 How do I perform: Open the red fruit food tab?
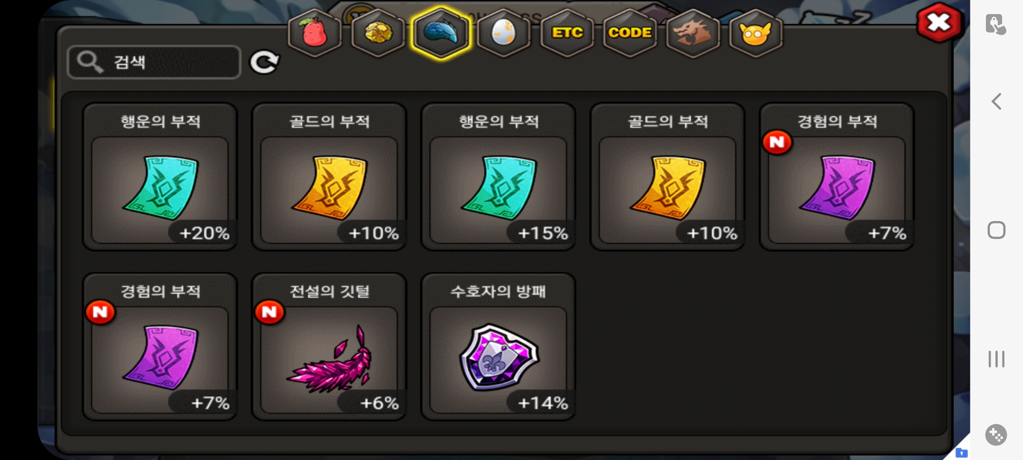[x=315, y=33]
